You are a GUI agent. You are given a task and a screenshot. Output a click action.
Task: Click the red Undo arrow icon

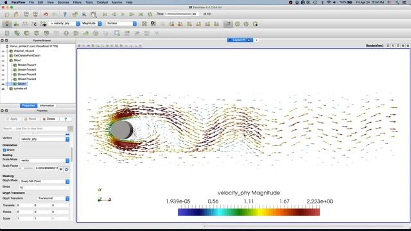coord(46,14)
